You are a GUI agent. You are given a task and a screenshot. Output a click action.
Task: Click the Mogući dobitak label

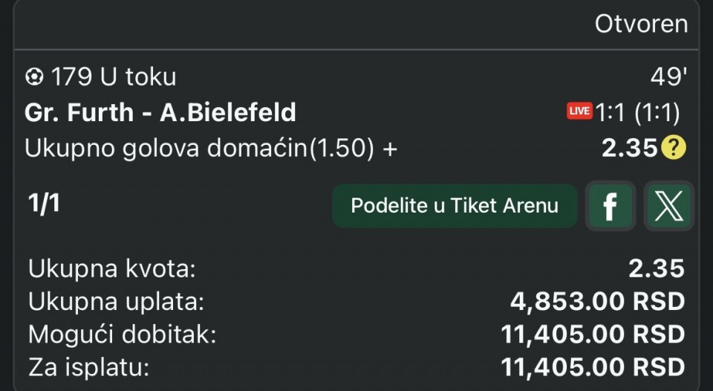coord(122,335)
